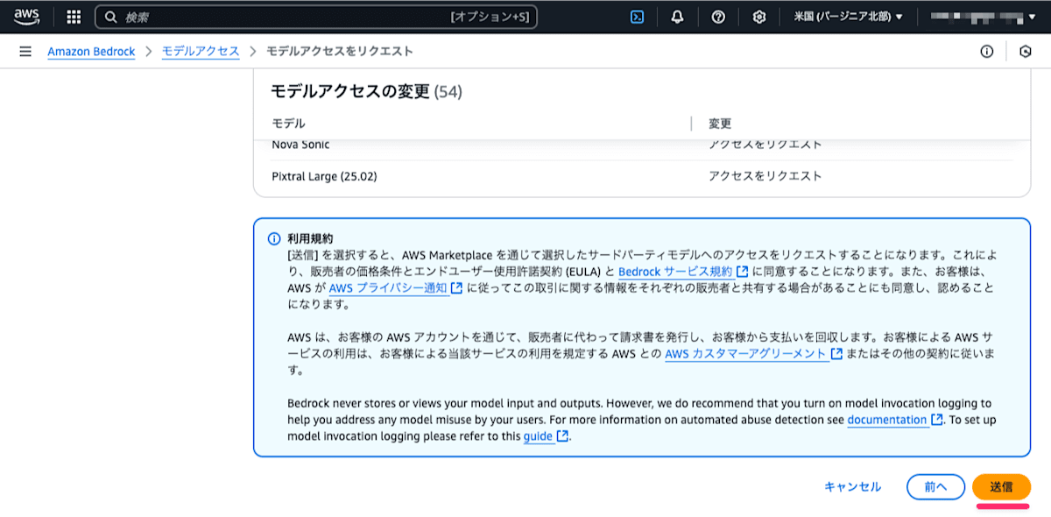
Task: Click the hexagon icon beside the info icon
Action: coord(1026,52)
